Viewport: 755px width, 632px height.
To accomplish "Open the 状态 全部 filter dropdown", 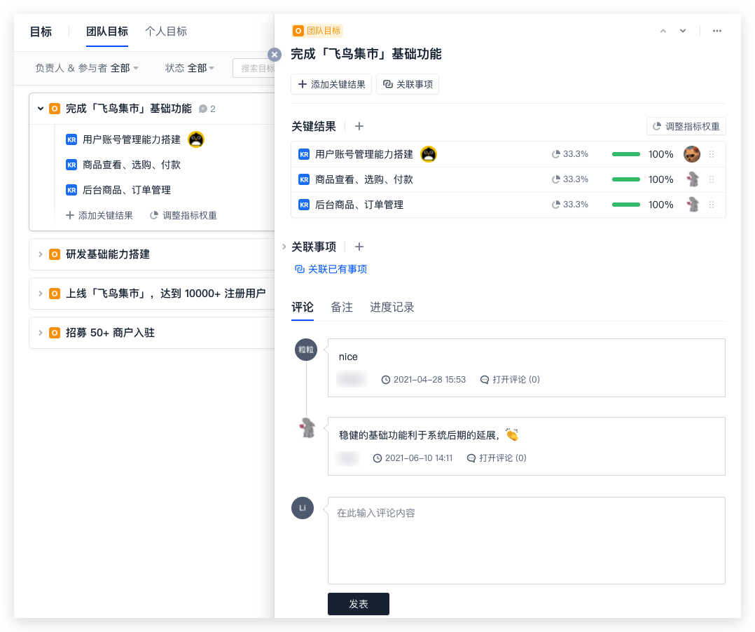I will (186, 68).
